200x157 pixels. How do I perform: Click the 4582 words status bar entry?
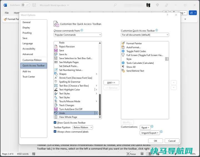[x=23, y=154]
